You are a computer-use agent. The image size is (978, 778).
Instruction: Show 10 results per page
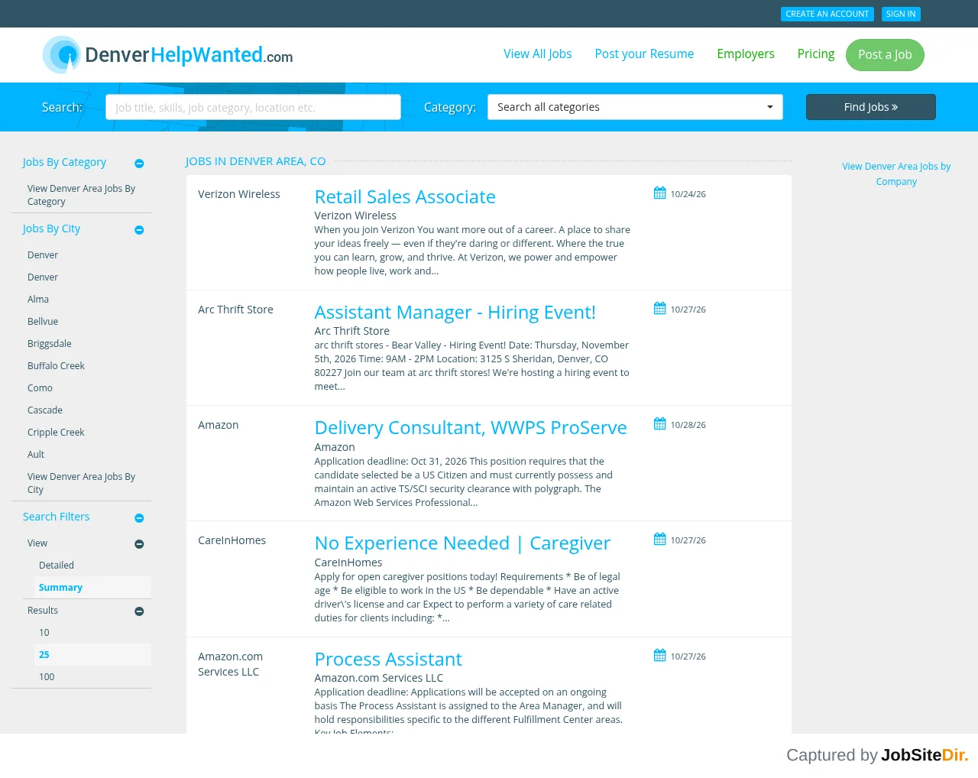[x=44, y=633]
